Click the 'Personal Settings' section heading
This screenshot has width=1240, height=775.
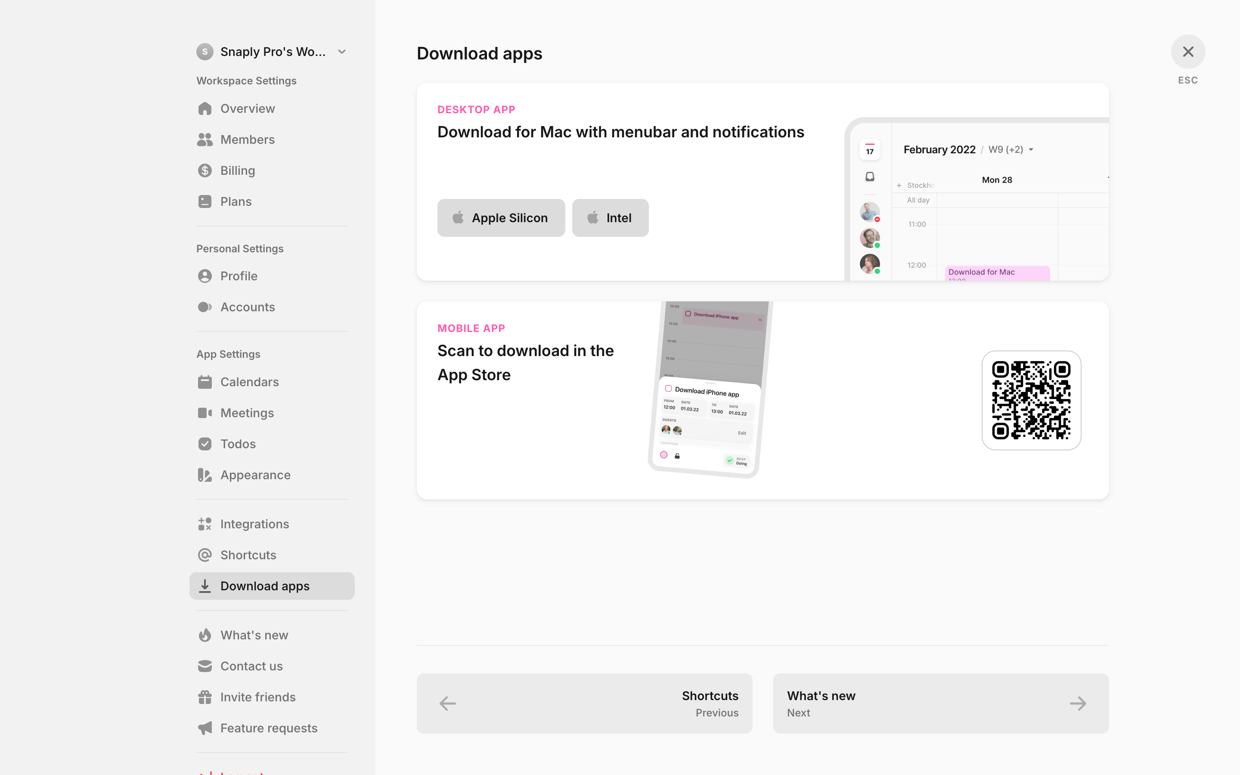click(240, 248)
